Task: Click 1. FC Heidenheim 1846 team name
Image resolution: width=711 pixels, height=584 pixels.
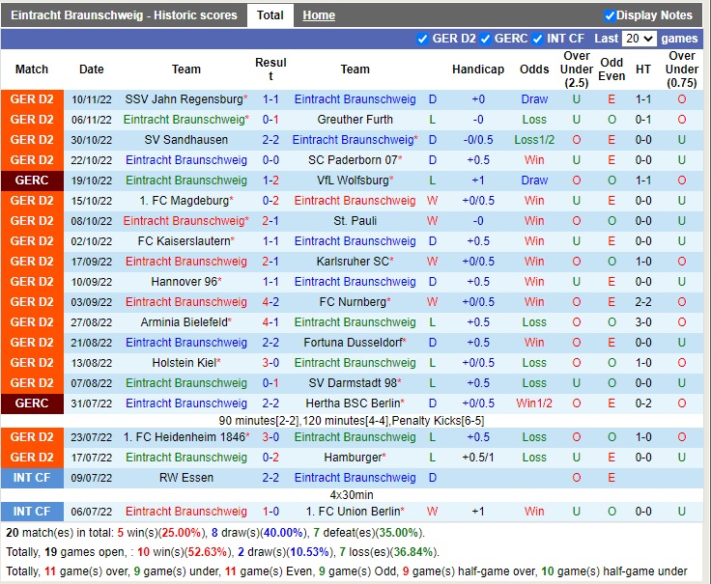Action: [185, 437]
